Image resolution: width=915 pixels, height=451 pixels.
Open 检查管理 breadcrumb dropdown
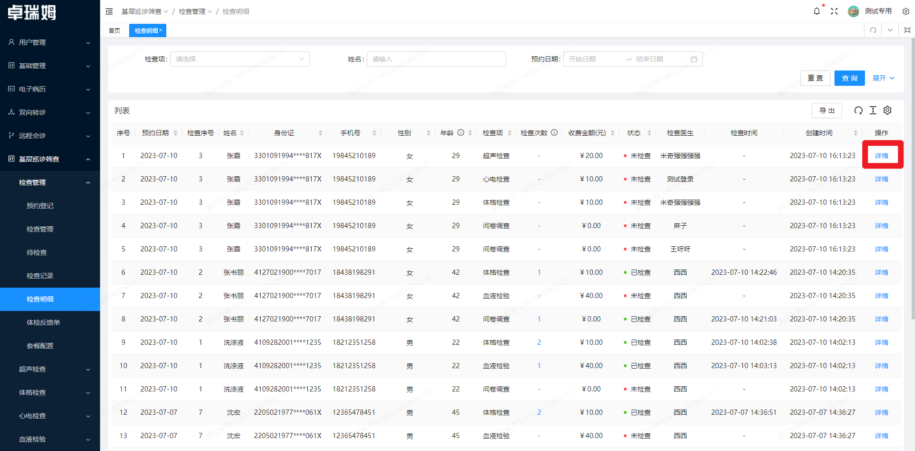(195, 11)
